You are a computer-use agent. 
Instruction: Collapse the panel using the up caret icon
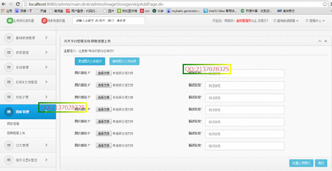pos(320,41)
